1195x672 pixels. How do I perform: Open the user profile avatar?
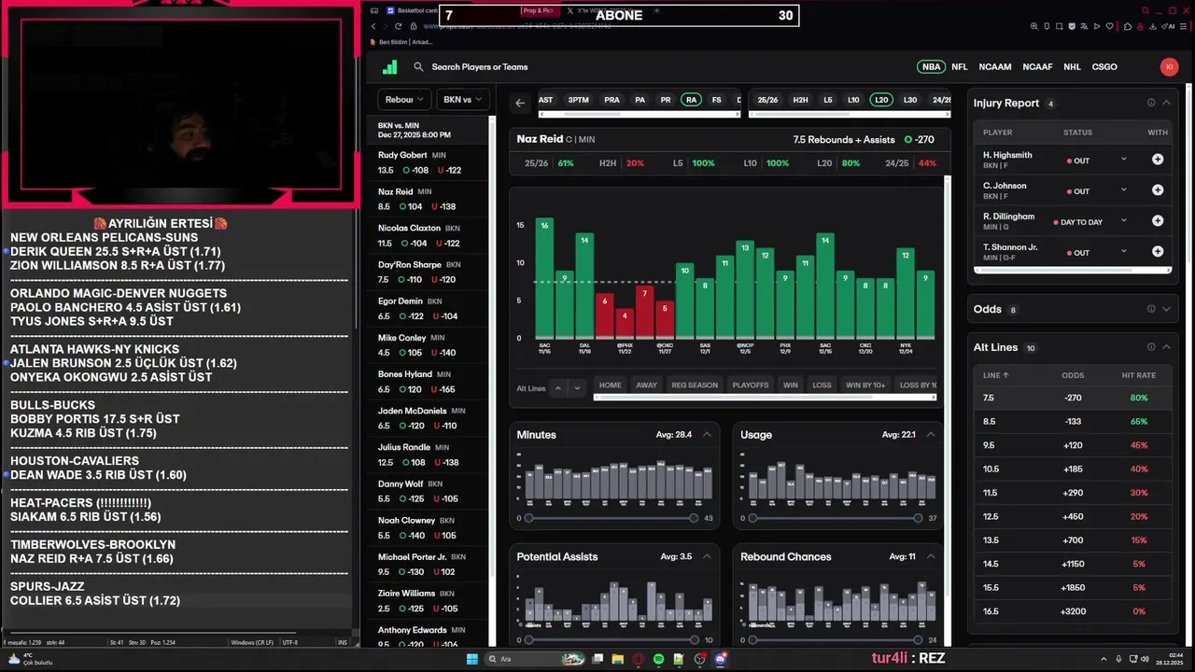click(1169, 67)
